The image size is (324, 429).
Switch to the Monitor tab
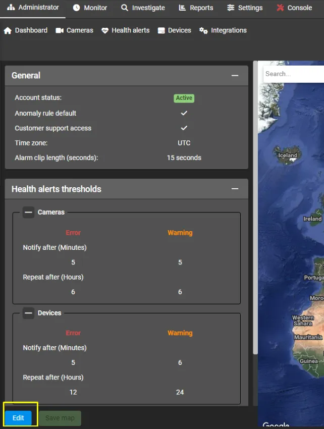tap(90, 8)
